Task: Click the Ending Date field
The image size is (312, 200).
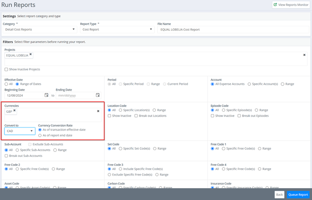Action: [x=75, y=95]
